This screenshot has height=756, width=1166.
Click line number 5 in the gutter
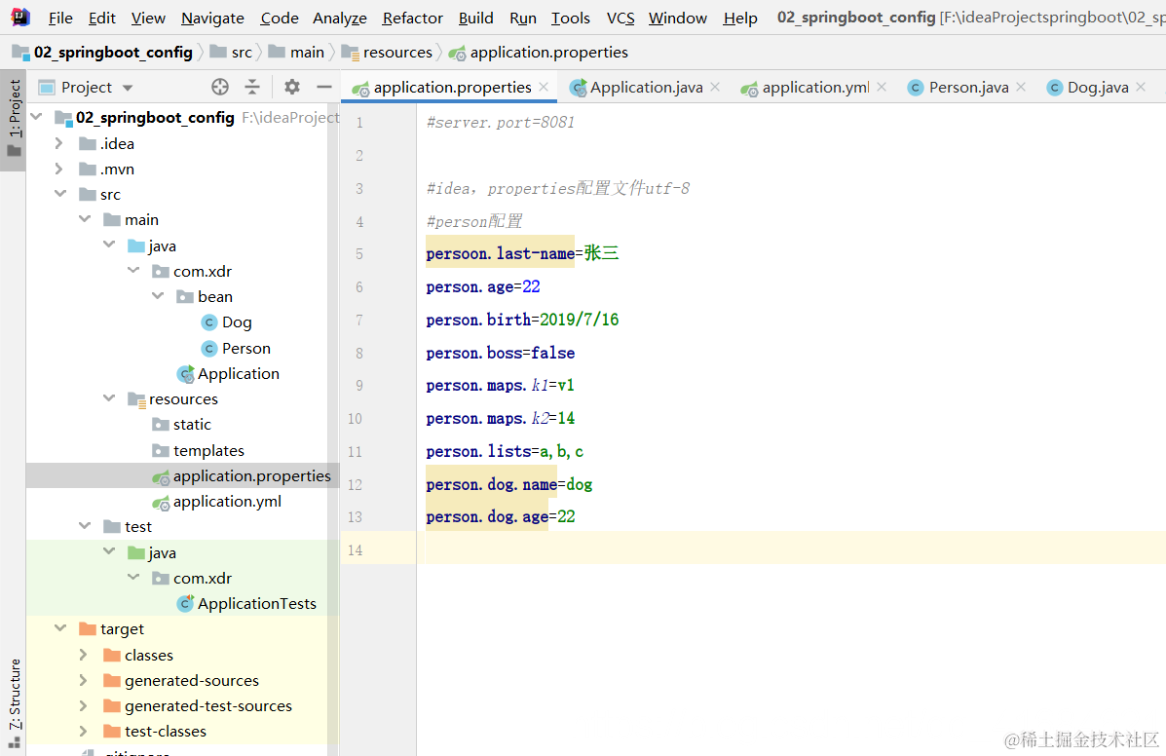point(359,254)
